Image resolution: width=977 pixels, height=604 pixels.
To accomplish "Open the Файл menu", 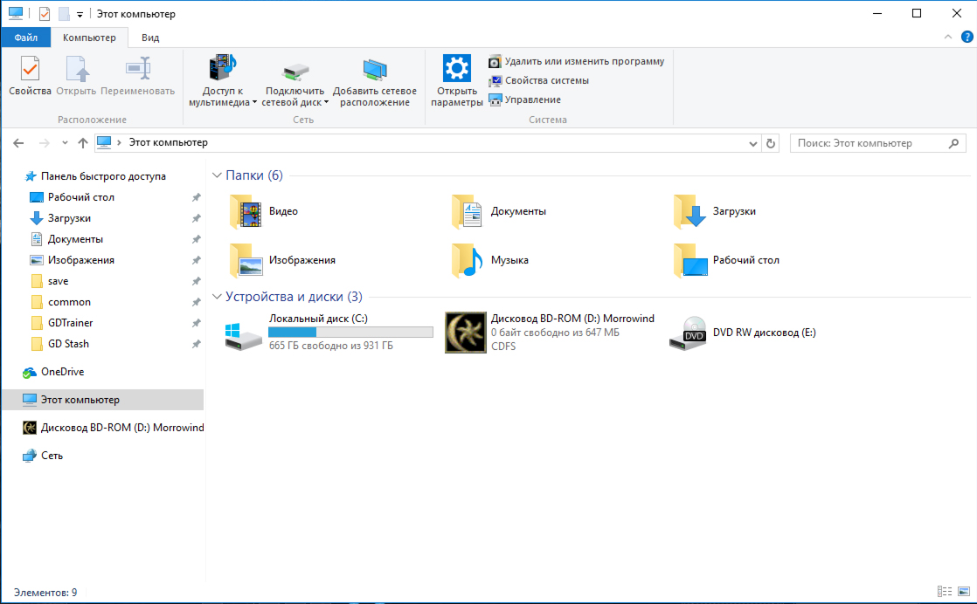I will [x=25, y=38].
